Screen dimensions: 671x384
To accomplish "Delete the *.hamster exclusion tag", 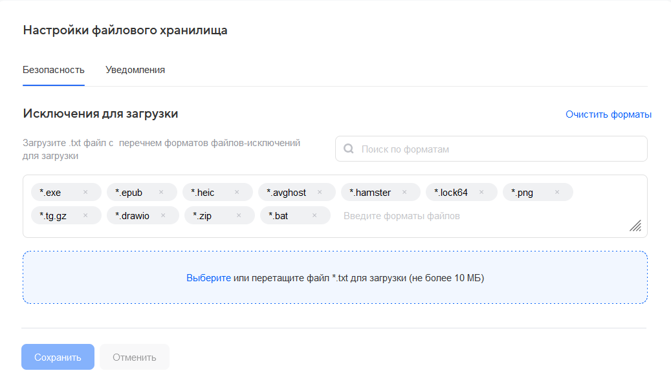I will 404,193.
